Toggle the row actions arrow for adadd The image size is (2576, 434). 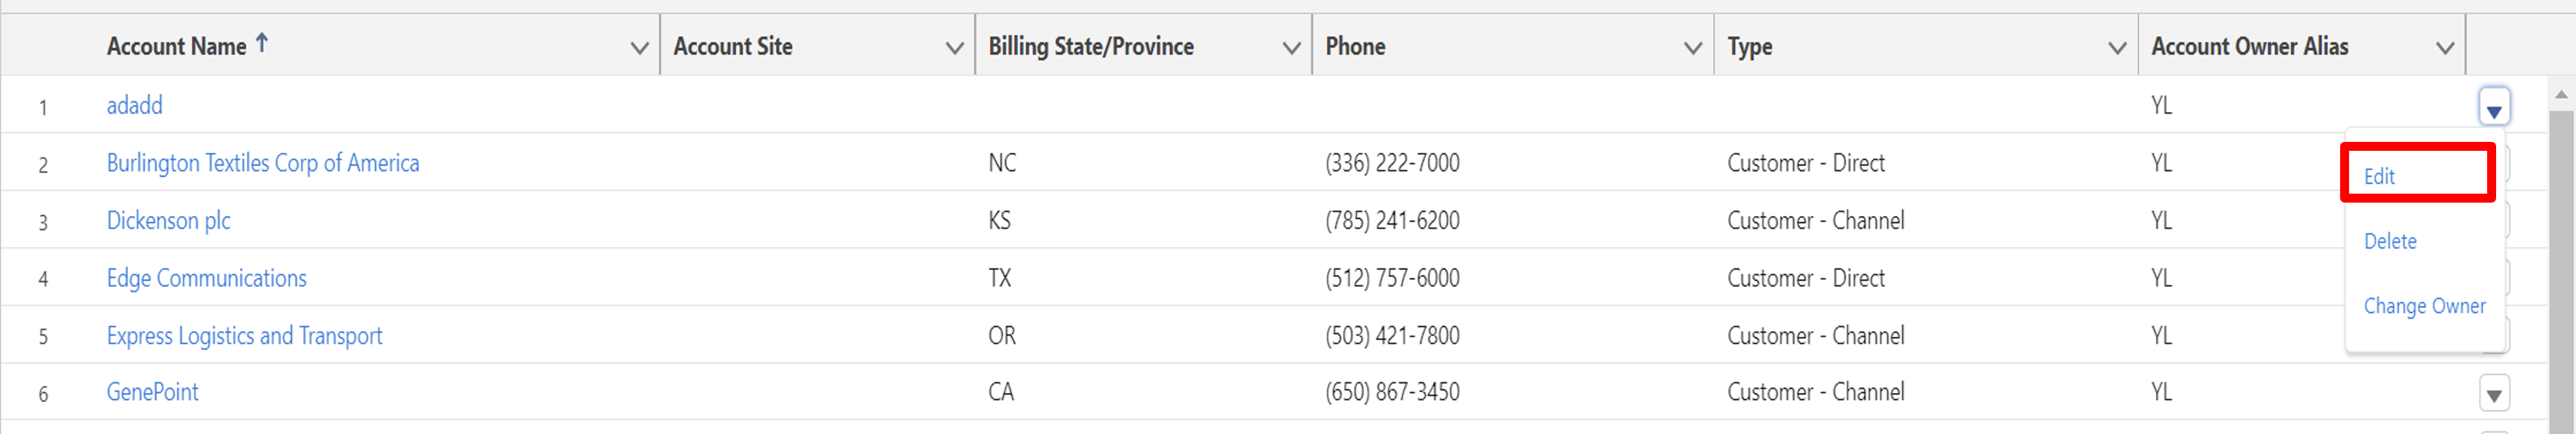coord(2493,108)
